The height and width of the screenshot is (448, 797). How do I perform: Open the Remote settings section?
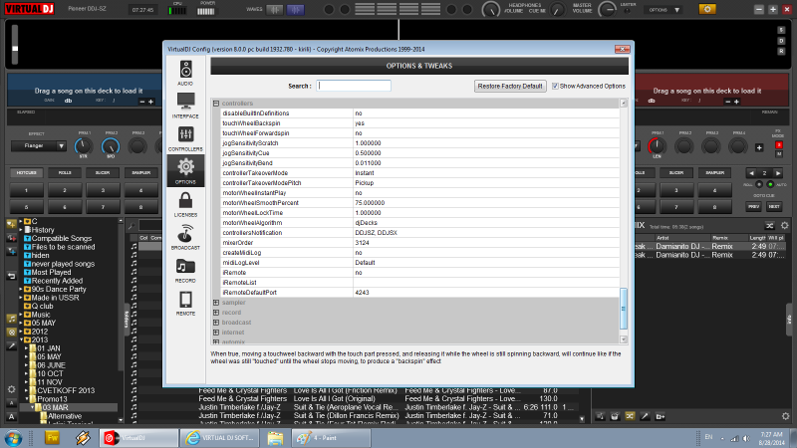[x=185, y=303]
